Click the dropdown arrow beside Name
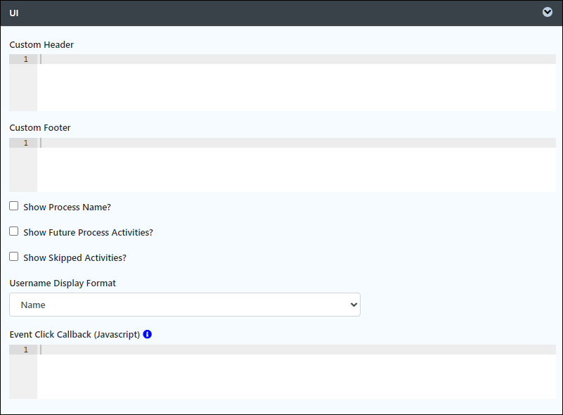Viewport: 563px width, 415px height. 354,305
